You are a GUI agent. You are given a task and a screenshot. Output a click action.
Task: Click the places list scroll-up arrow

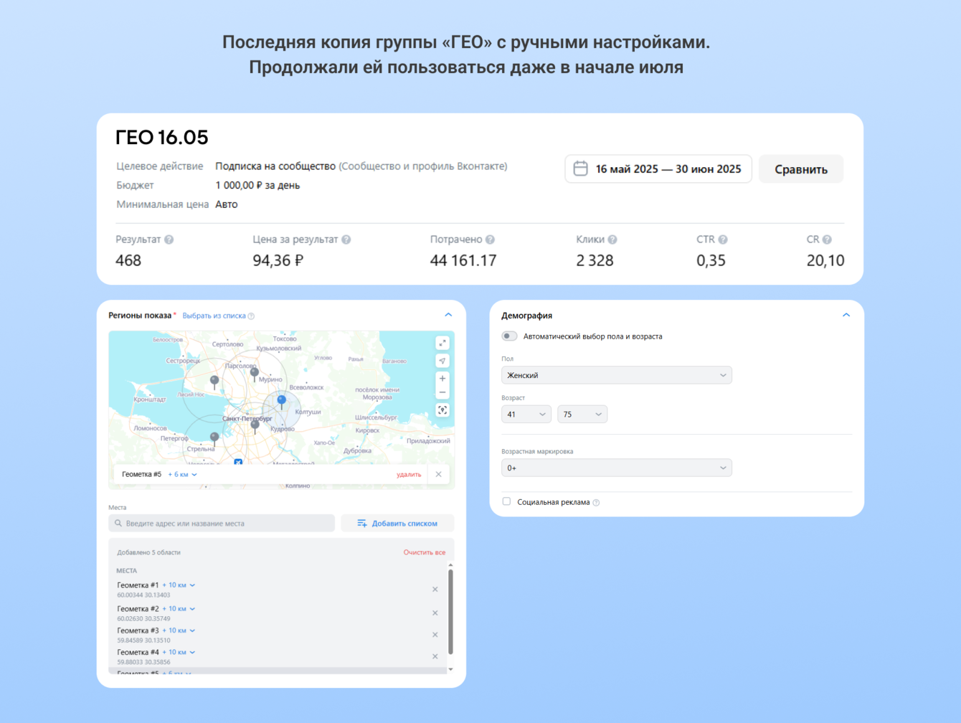coord(450,565)
